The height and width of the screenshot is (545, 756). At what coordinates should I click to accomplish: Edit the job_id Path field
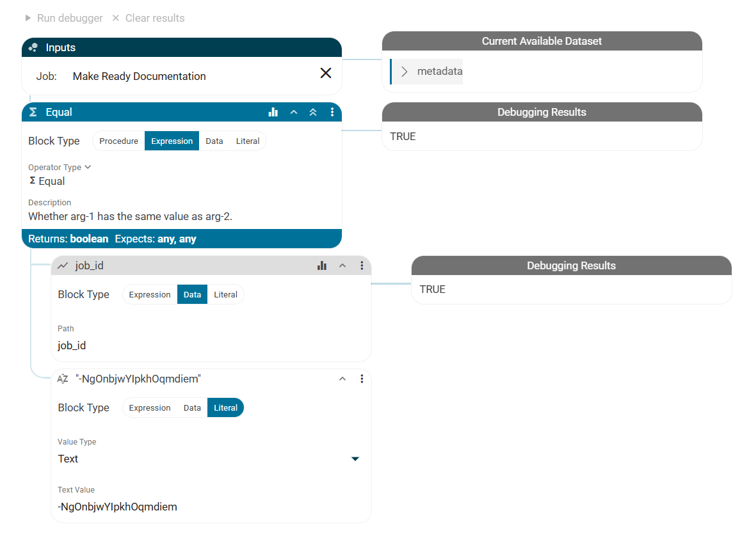coord(211,345)
